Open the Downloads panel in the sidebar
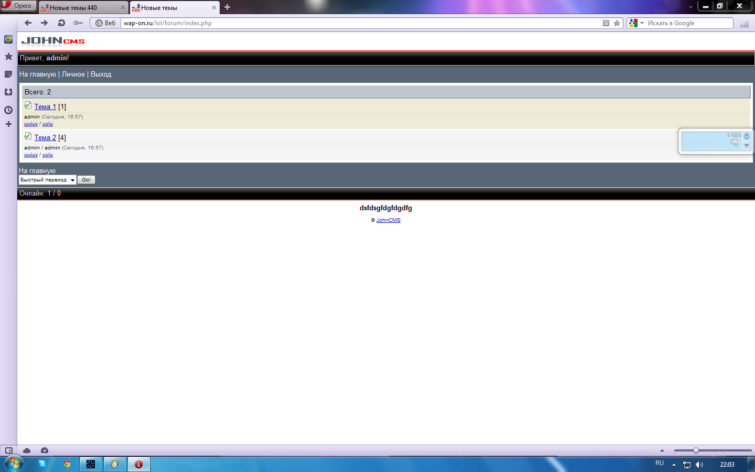The image size is (755, 472). pos(8,92)
